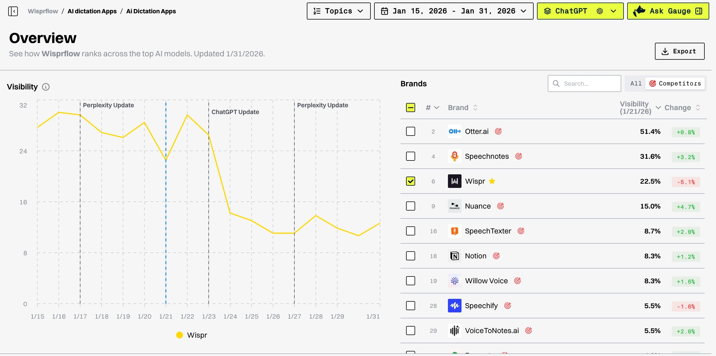Switch to the All brands tab
The height and width of the screenshot is (356, 716).
coord(636,83)
